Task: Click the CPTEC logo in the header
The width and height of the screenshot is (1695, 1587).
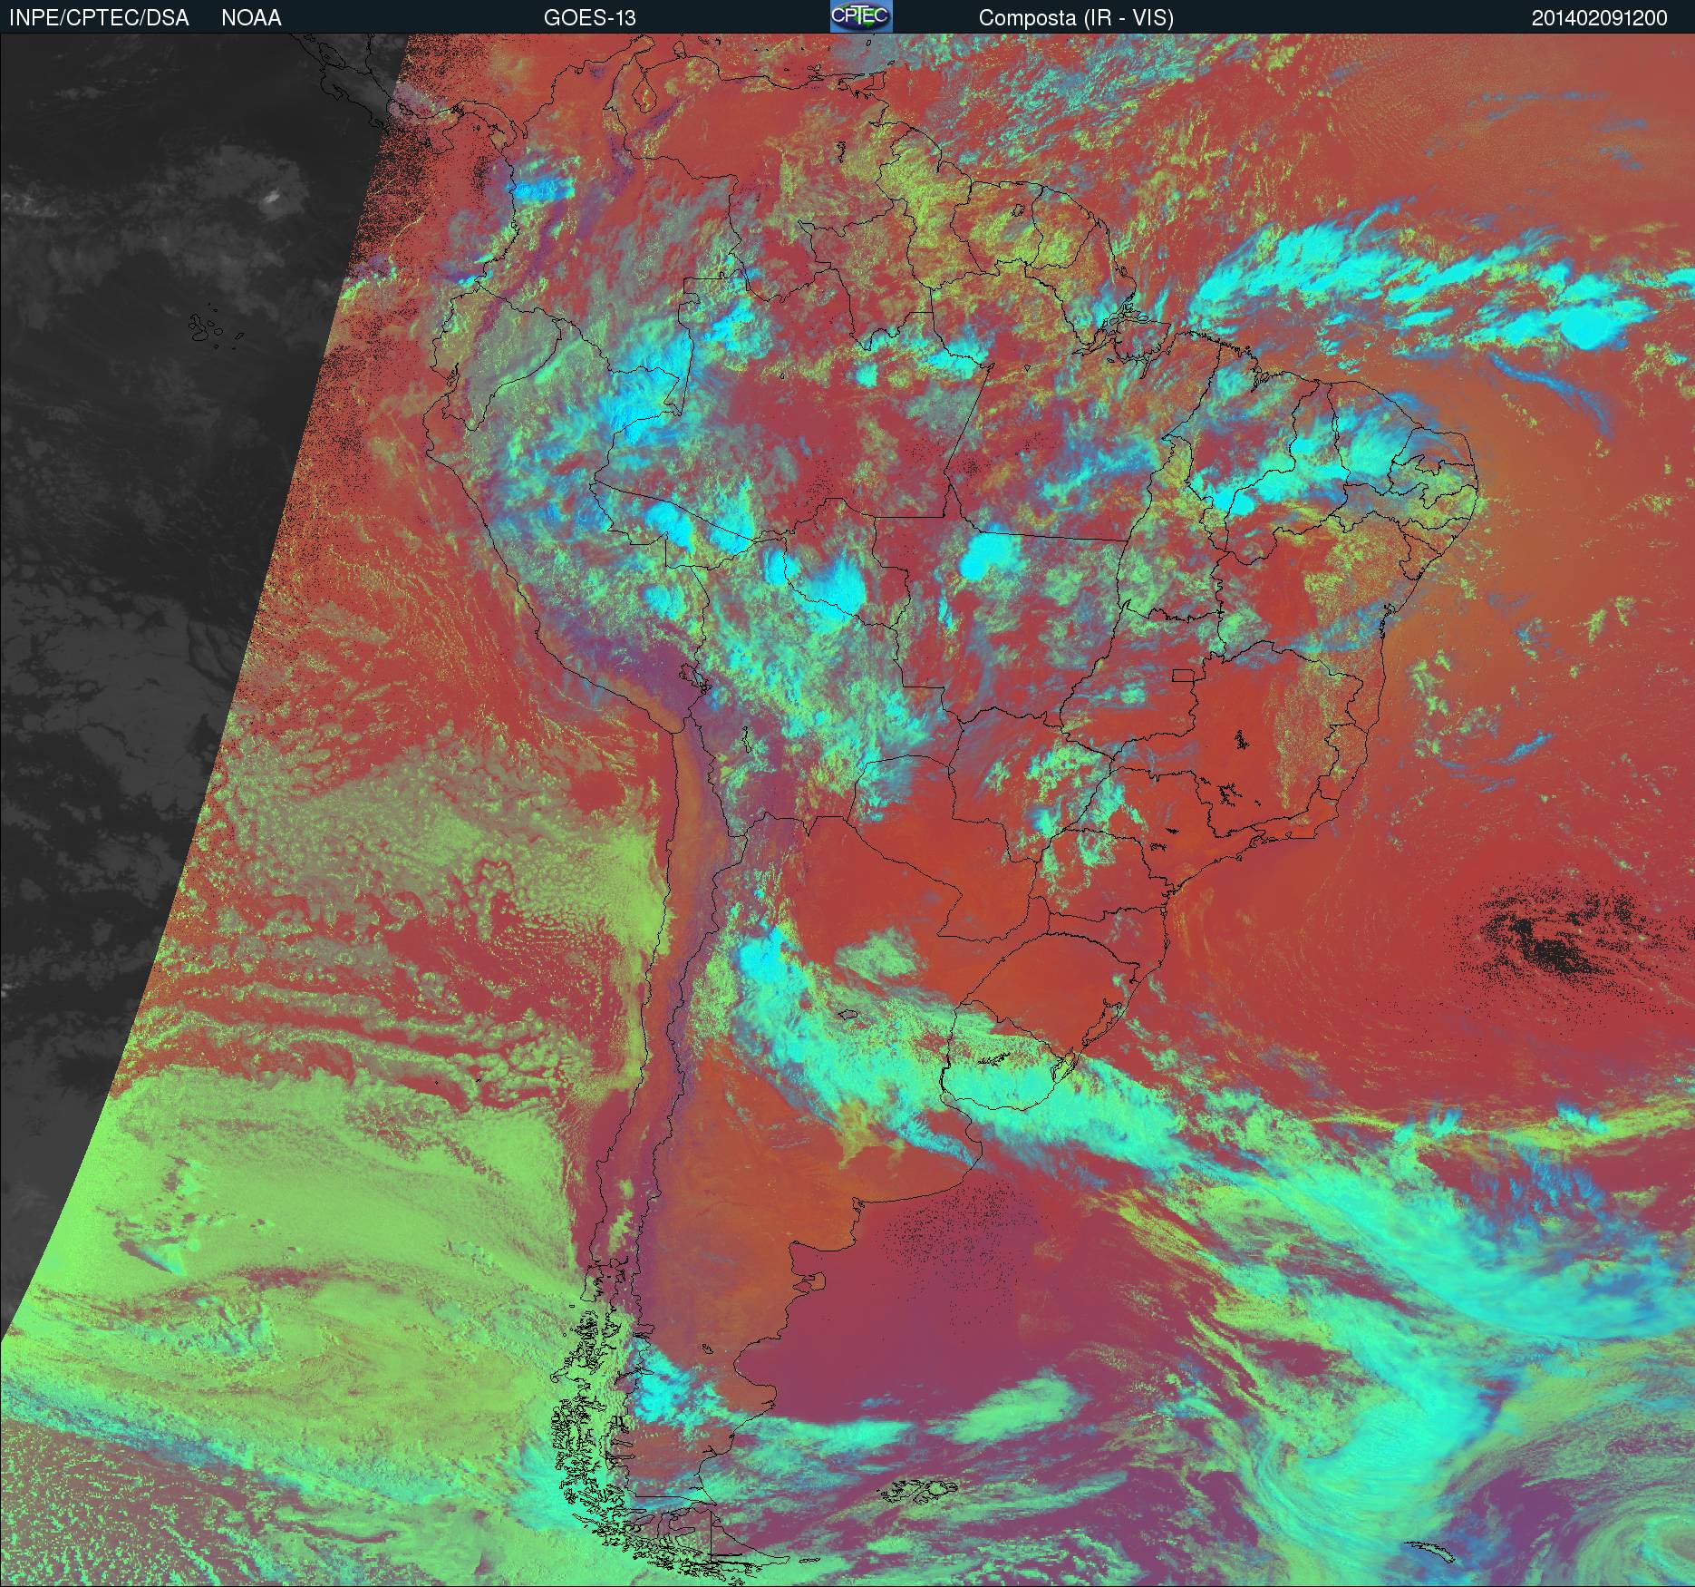Action: tap(861, 16)
